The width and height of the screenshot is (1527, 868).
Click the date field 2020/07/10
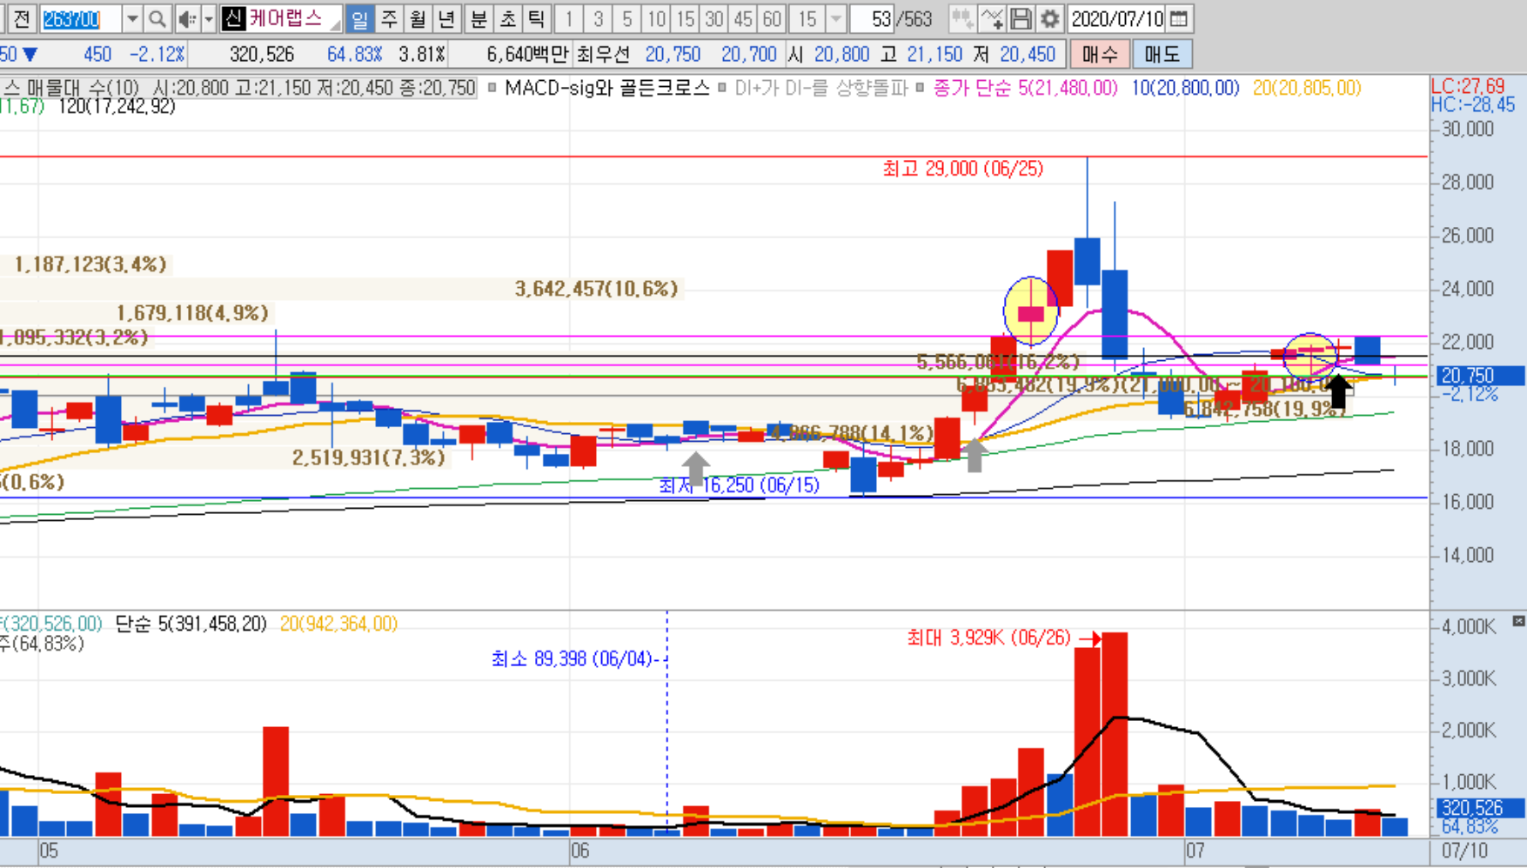tap(1117, 18)
